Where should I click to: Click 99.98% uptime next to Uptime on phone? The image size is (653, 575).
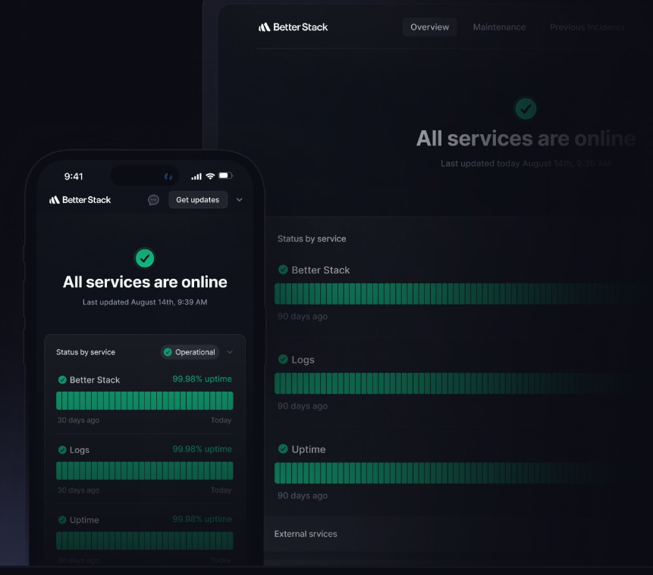click(x=202, y=519)
